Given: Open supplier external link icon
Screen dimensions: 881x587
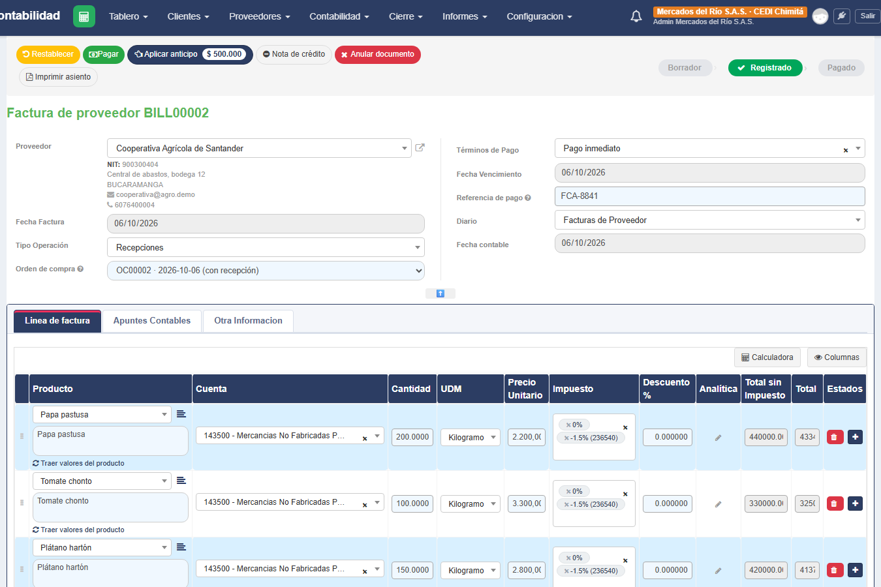Looking at the screenshot, I should tap(420, 148).
